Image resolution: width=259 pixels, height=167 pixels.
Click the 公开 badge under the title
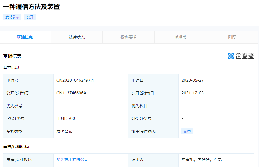(x=30, y=17)
